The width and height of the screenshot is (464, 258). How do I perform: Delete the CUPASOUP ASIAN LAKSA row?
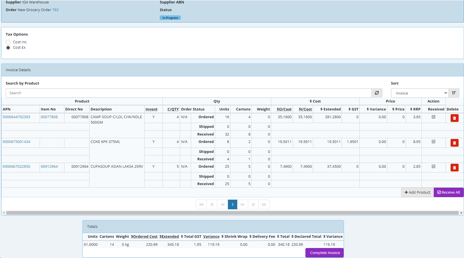(x=454, y=167)
